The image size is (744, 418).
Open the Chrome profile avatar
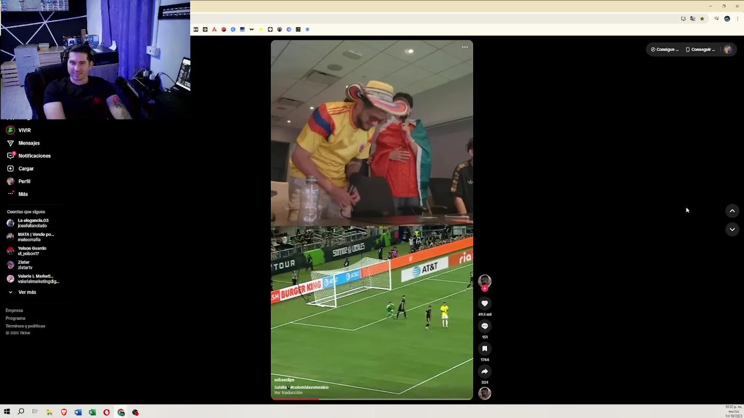click(x=727, y=19)
